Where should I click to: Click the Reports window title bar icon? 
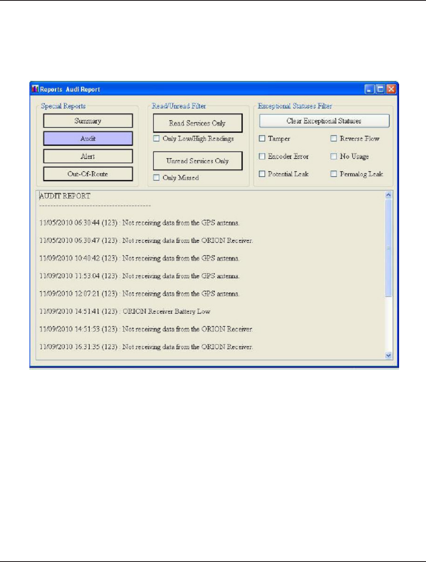click(35, 89)
